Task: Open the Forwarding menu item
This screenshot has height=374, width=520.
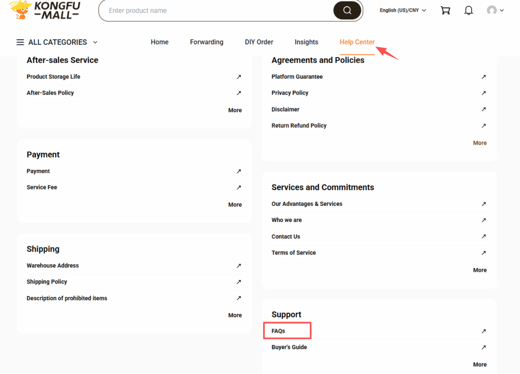Action: coord(206,42)
